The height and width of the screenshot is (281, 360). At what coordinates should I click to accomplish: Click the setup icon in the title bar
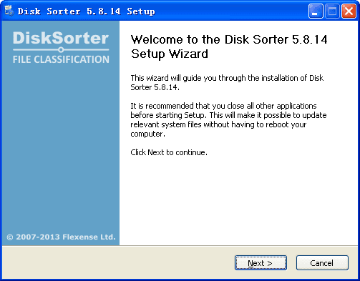9,11
